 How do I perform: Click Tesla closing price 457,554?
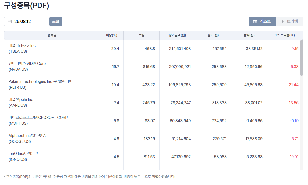219,49
